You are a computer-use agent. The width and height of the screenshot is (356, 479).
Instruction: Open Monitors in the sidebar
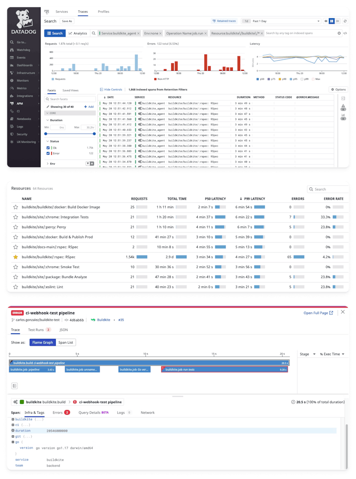(x=22, y=81)
